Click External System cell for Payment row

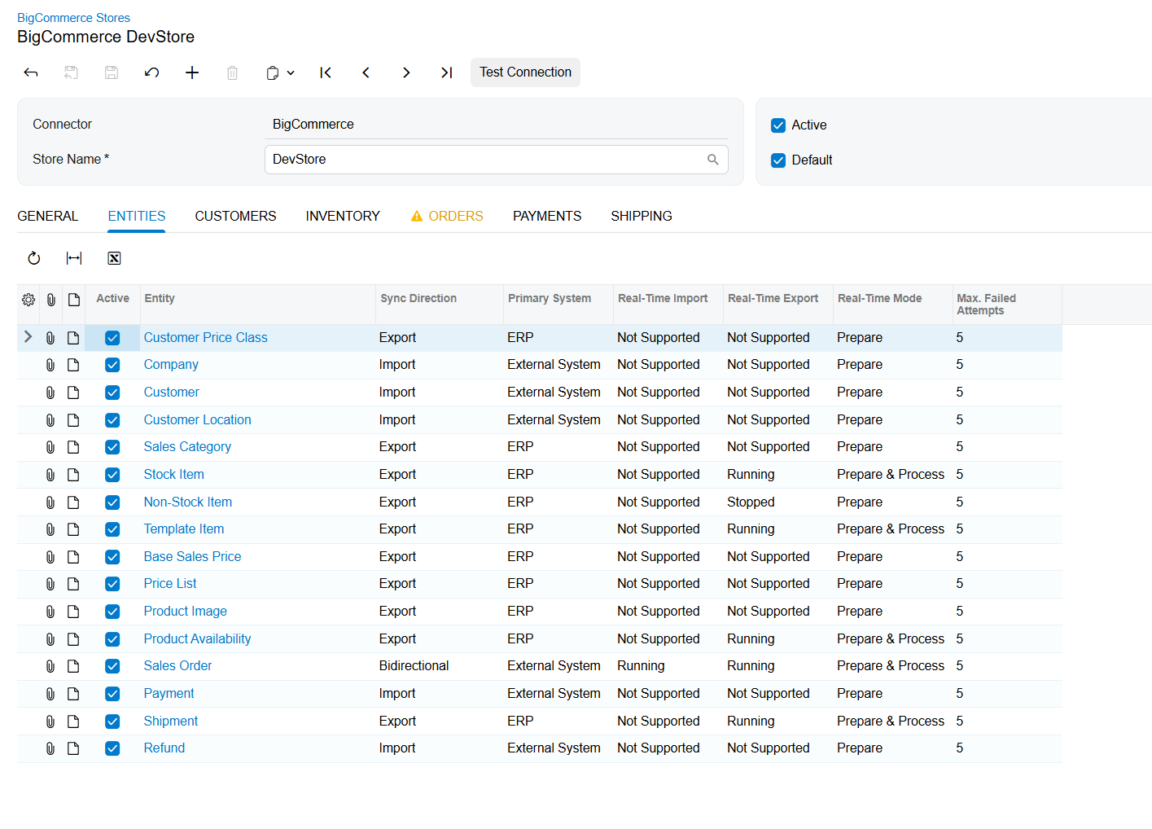click(x=554, y=693)
